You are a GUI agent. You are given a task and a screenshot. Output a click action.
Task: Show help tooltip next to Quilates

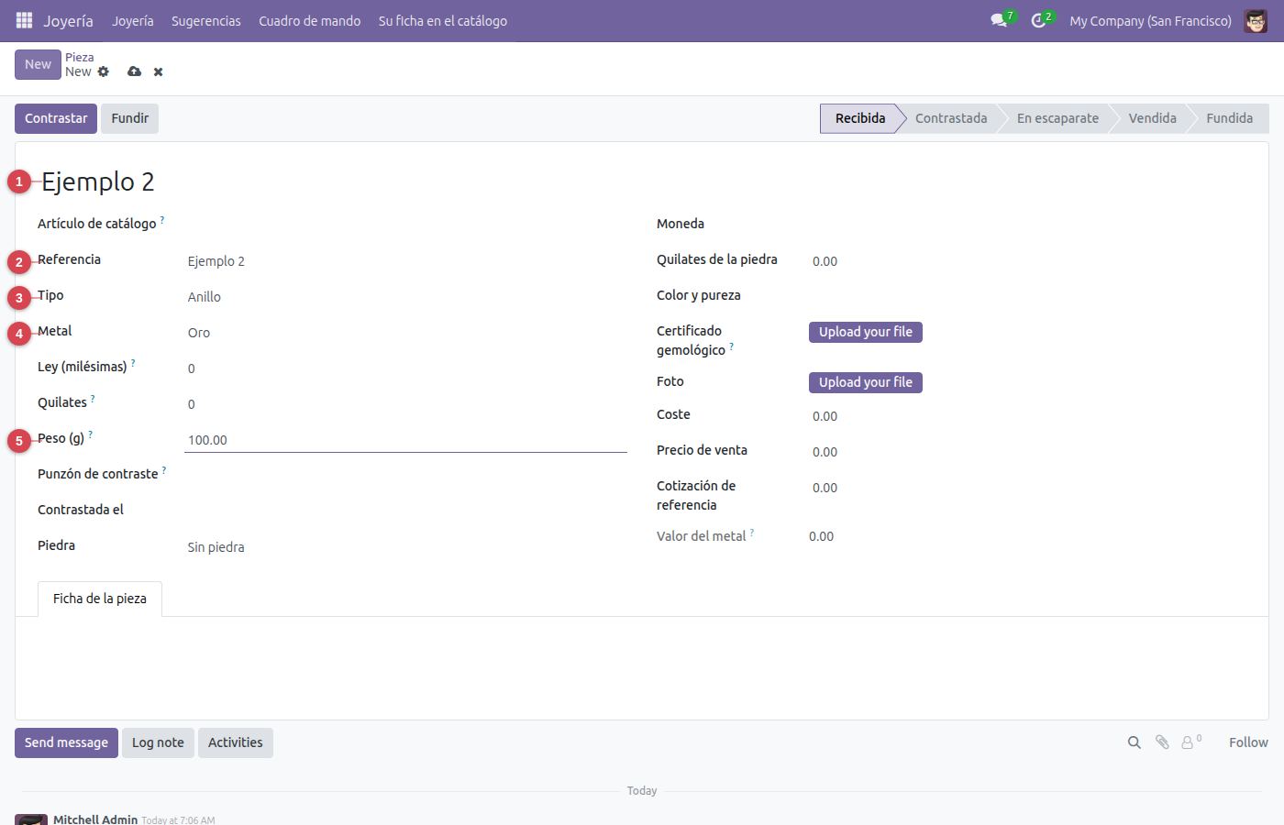coord(93,399)
